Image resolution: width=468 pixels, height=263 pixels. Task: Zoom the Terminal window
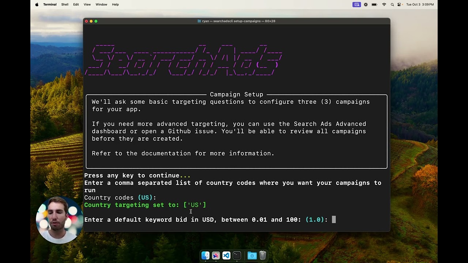[96, 21]
